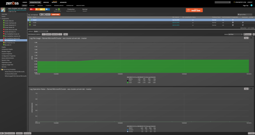Image resolution: width=255 pixels, height=135 pixels.
Task: Open the Modeling menu in bottom toolbar
Action: coord(19,133)
